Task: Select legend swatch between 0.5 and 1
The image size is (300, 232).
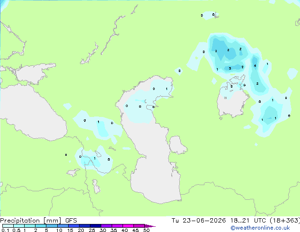Action: tap(19, 226)
